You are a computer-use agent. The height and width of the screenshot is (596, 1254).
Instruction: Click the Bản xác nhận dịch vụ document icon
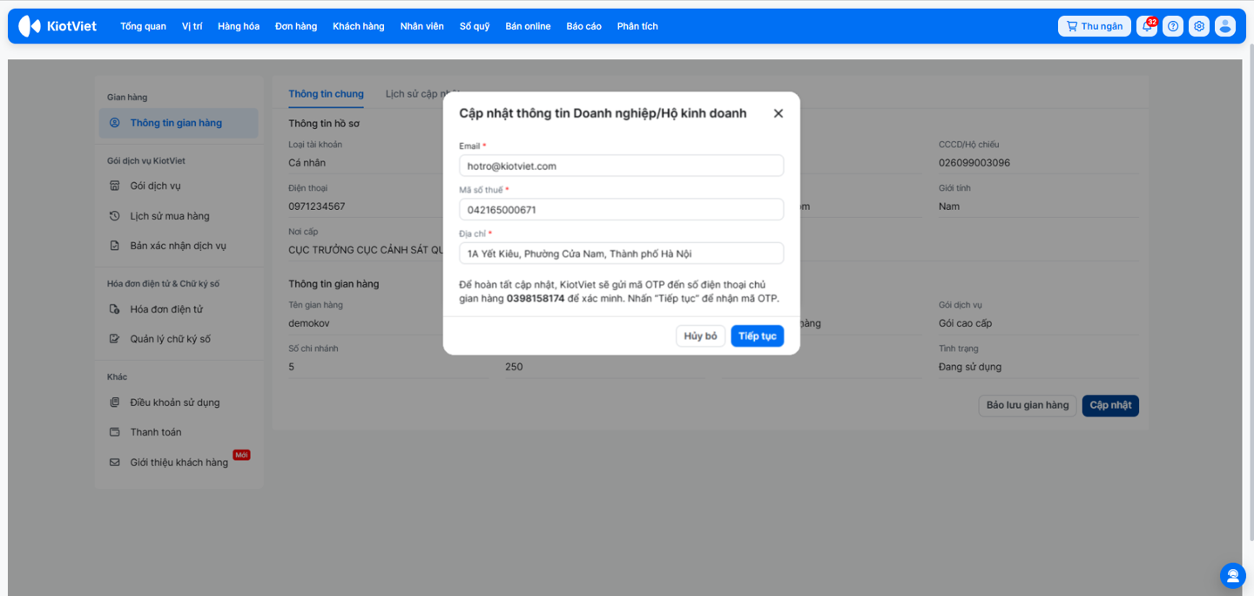click(x=114, y=246)
